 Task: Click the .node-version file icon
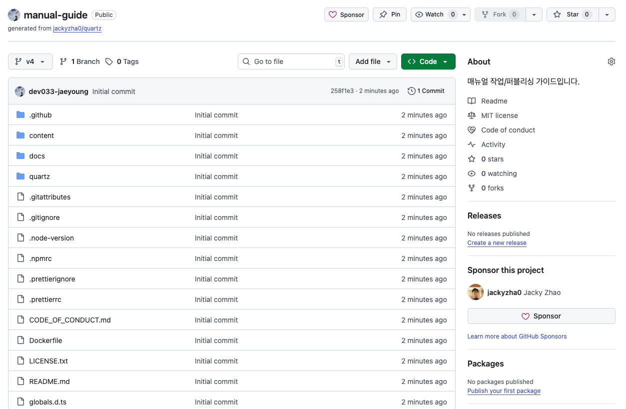tap(20, 238)
